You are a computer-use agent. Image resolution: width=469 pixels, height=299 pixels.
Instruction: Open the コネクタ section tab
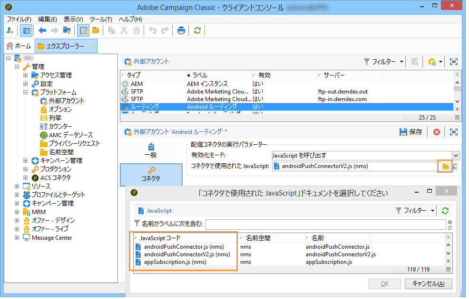pos(151,175)
